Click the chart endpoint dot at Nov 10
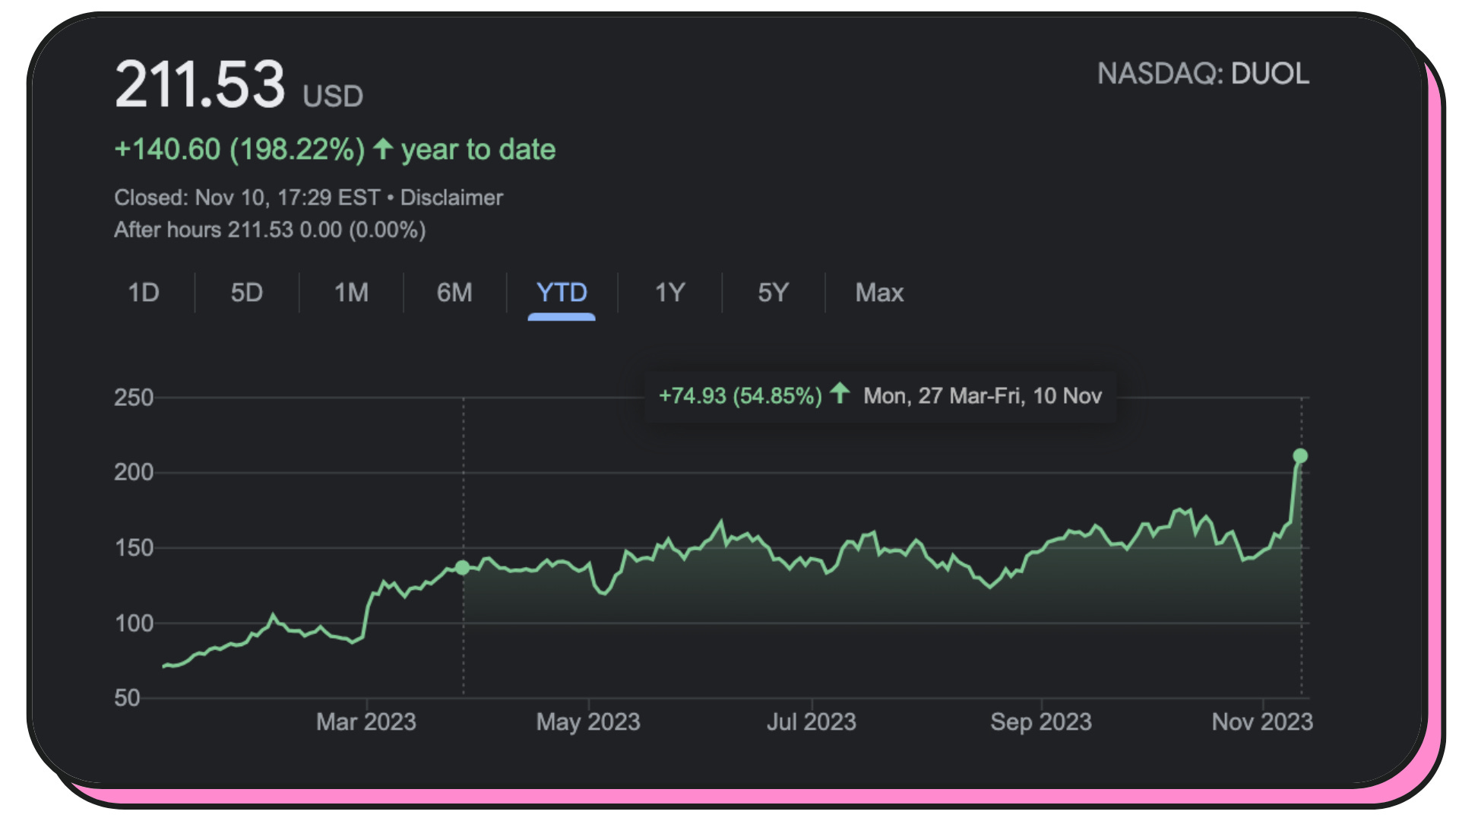The image size is (1459, 821). (1302, 455)
